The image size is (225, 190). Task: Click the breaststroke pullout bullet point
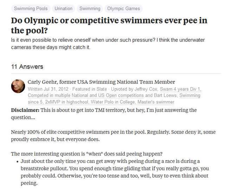(x=115, y=172)
